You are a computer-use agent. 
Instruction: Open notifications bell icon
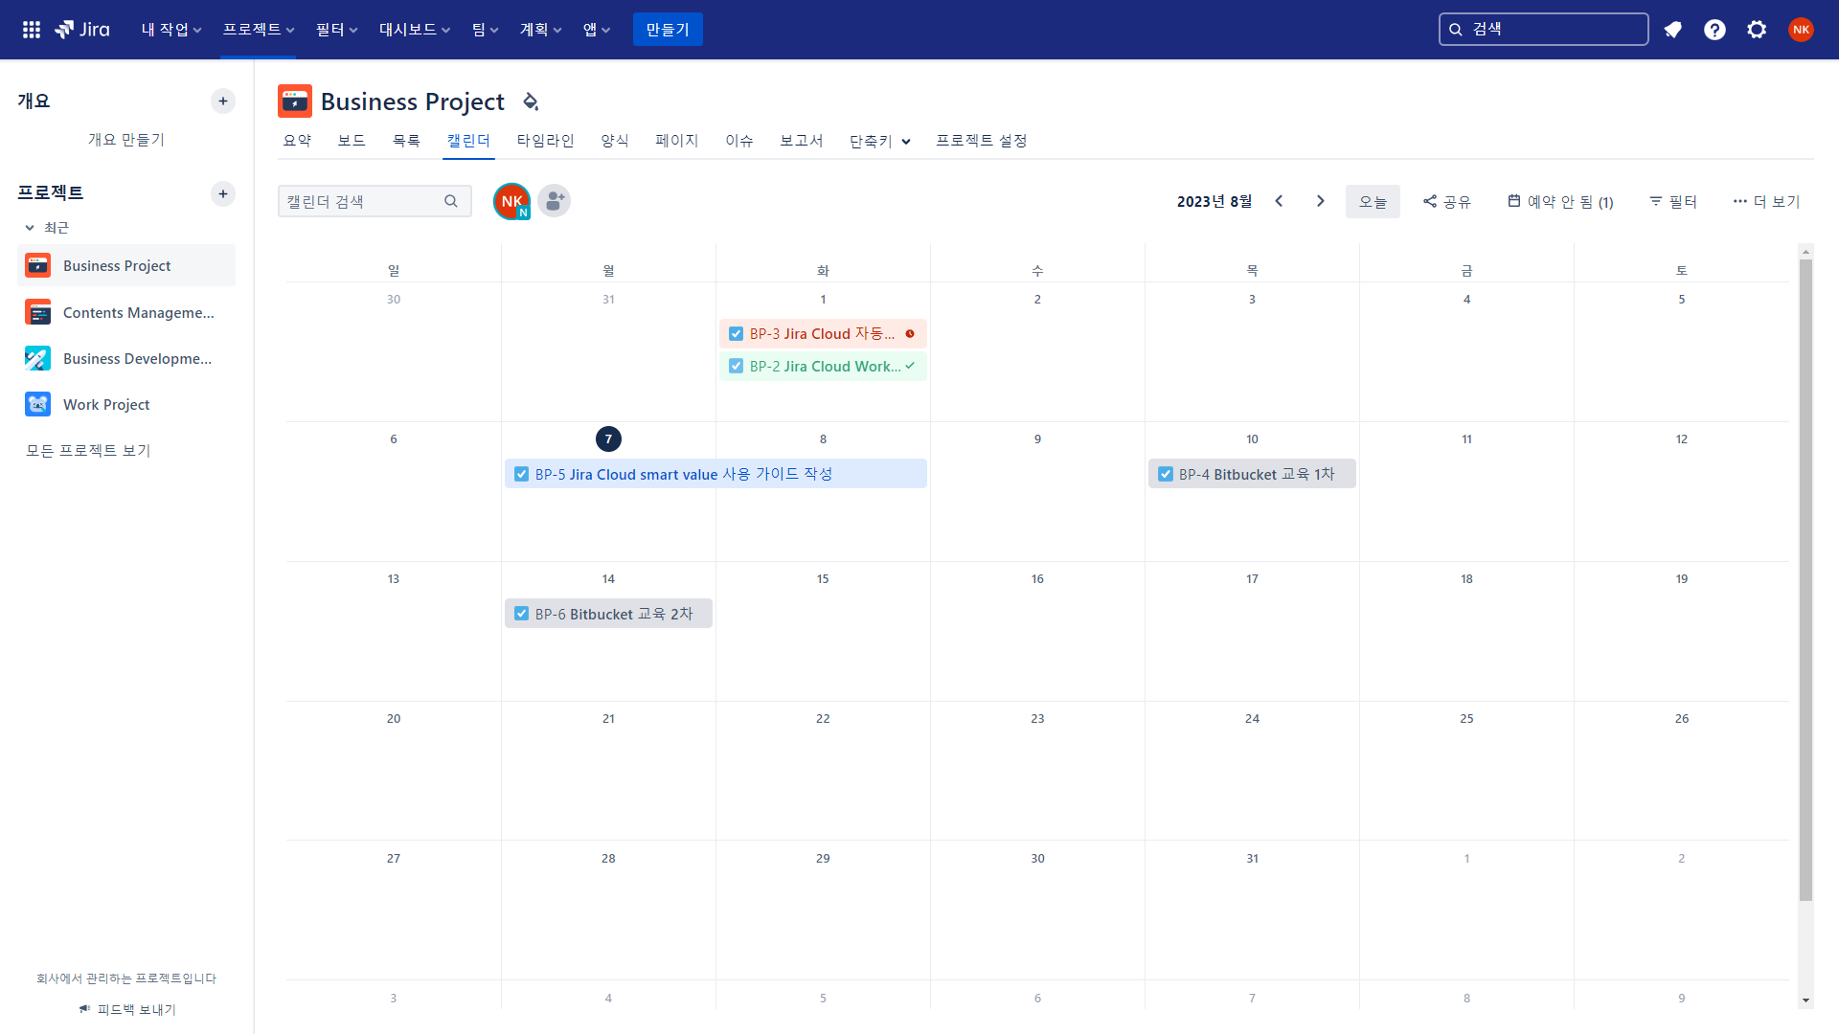[1673, 30]
